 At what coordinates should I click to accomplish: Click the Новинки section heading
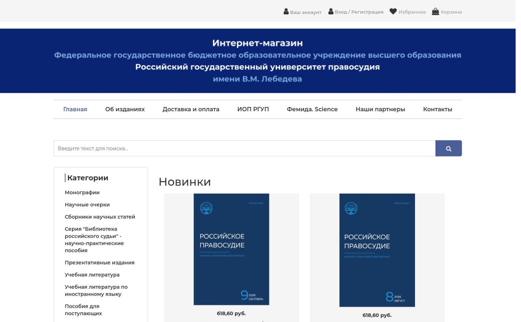[x=185, y=182]
